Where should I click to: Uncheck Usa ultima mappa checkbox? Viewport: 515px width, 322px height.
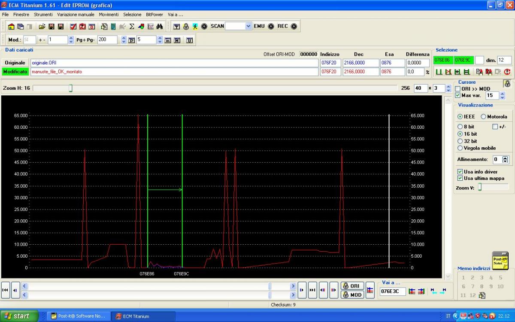point(460,178)
